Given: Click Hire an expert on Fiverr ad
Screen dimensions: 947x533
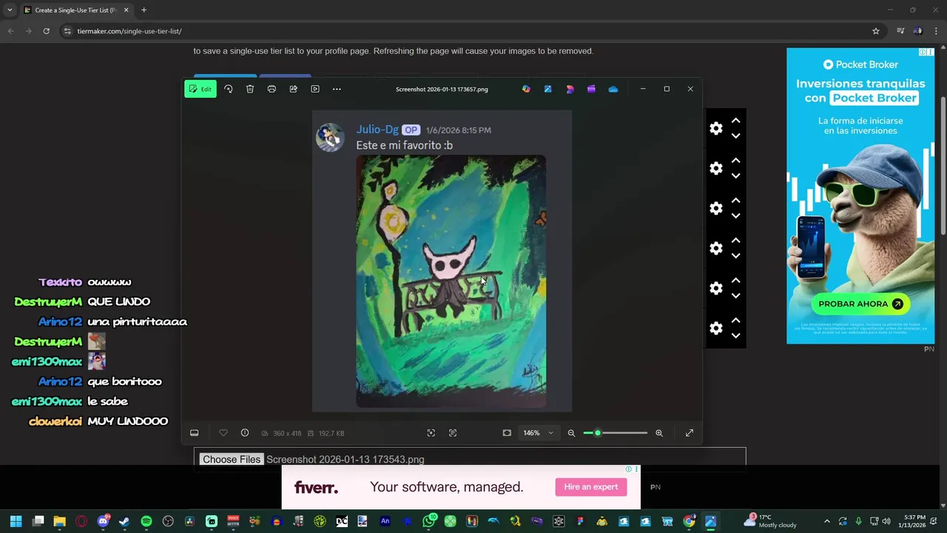Looking at the screenshot, I should (590, 486).
